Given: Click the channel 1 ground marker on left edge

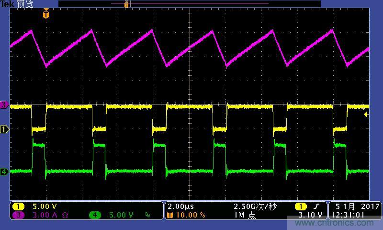Looking at the screenshot, I should tap(4, 129).
